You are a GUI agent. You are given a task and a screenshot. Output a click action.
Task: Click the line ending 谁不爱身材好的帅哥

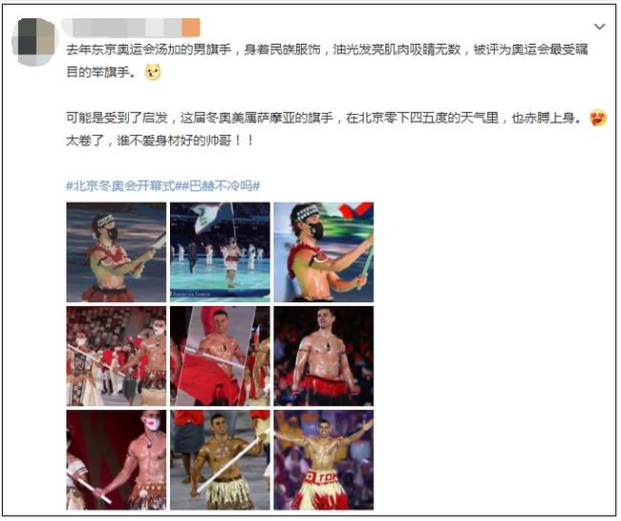[160, 141]
